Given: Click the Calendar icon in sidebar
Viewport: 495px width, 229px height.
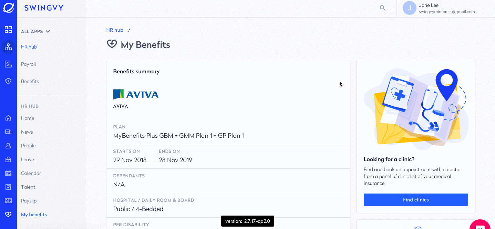Looking at the screenshot, I should (x=8, y=173).
